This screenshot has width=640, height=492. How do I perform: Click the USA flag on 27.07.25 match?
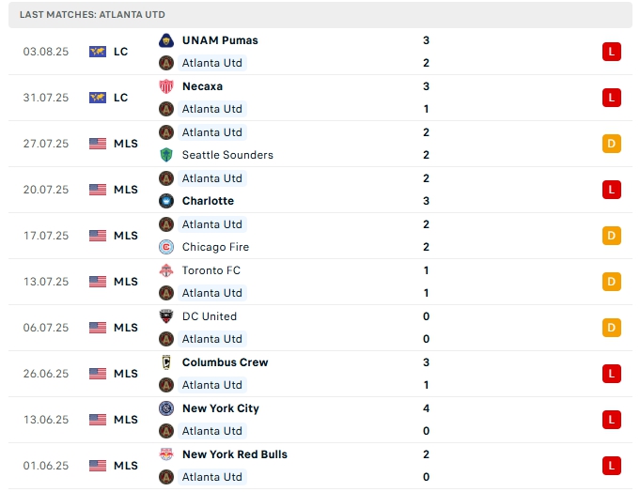(98, 144)
